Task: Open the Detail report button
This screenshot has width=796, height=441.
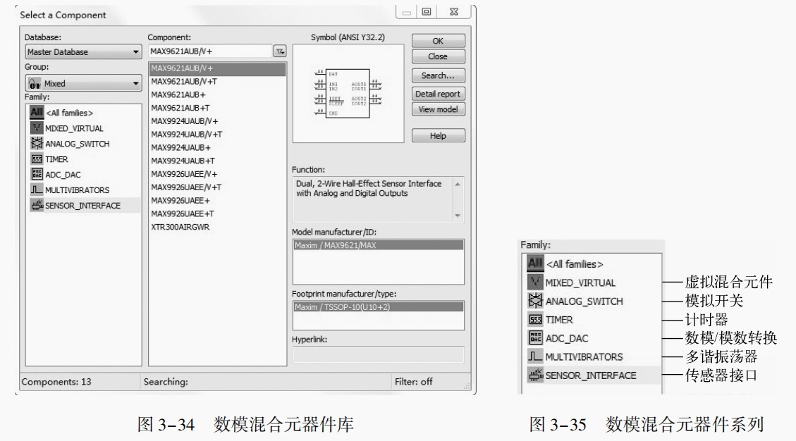Action: tap(438, 94)
